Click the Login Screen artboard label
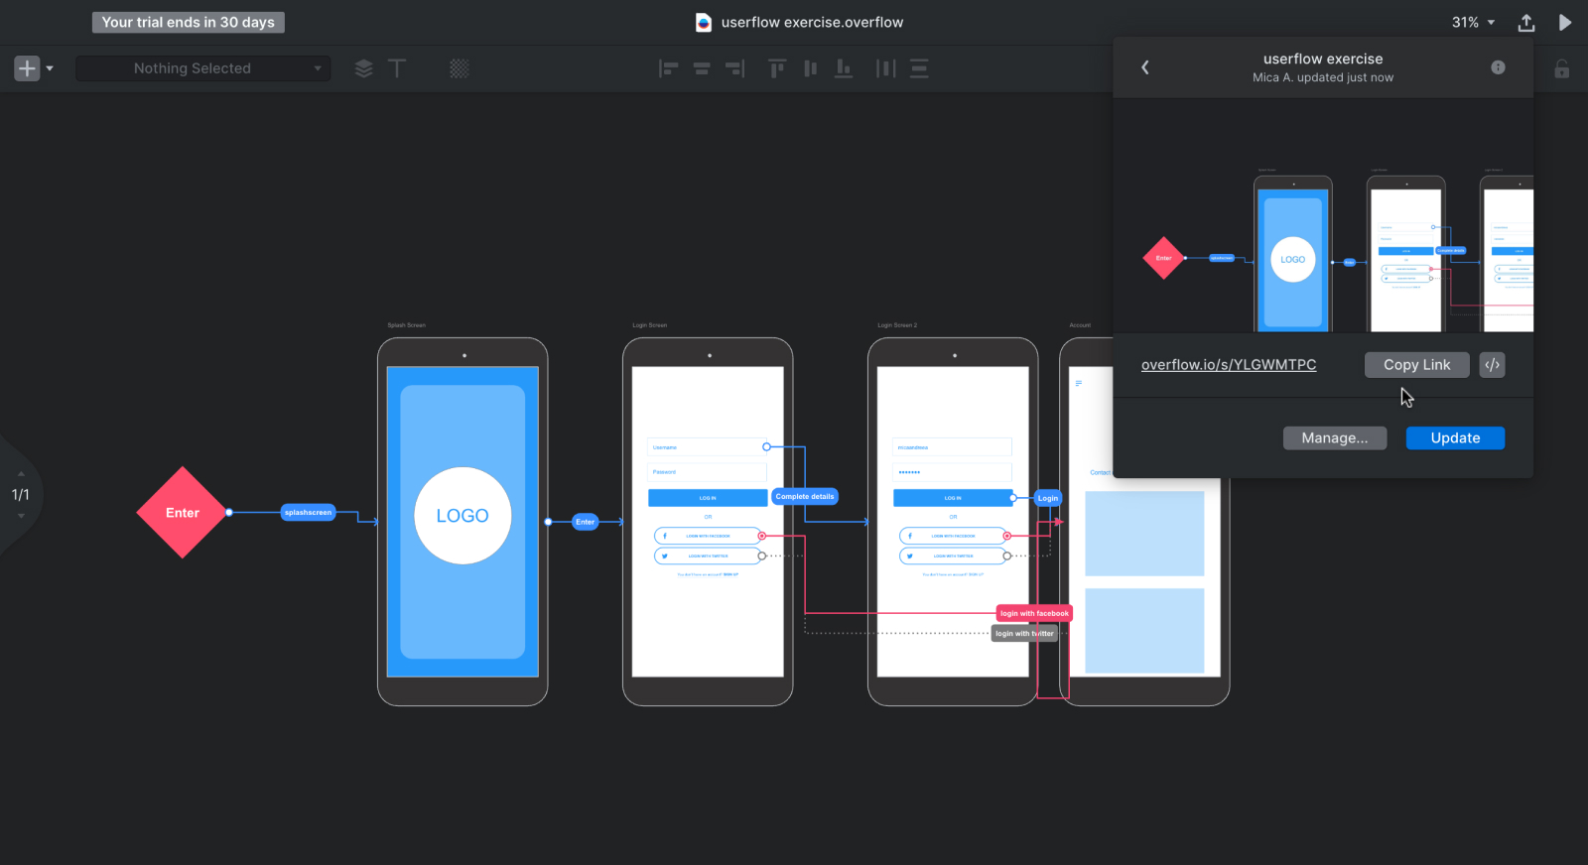 pyautogui.click(x=650, y=325)
